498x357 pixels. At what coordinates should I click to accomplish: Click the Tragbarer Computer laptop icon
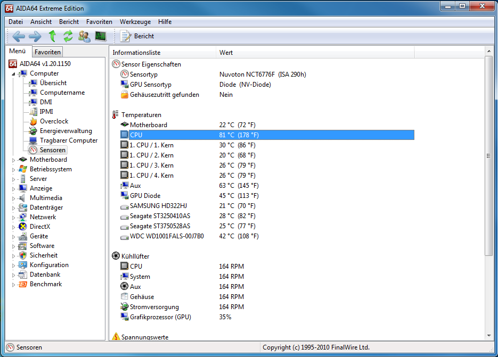(x=33, y=140)
